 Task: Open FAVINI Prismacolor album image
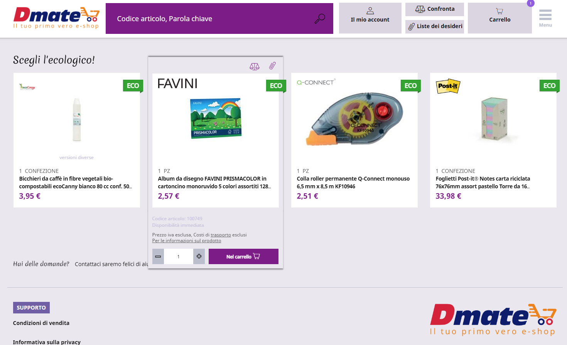[x=216, y=118]
